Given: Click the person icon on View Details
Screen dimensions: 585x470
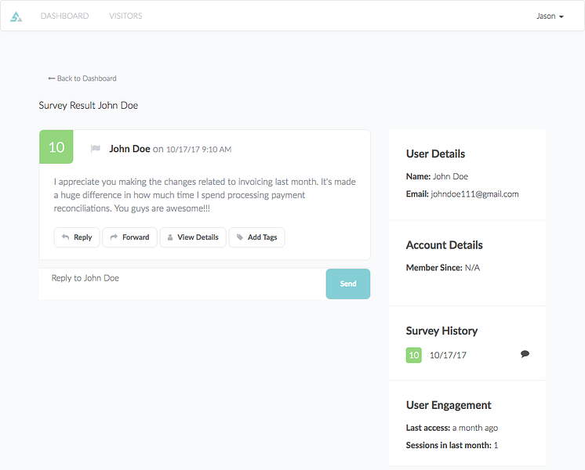Looking at the screenshot, I should coord(170,237).
